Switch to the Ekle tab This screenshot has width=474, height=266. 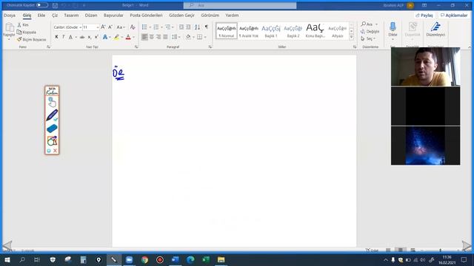point(41,15)
